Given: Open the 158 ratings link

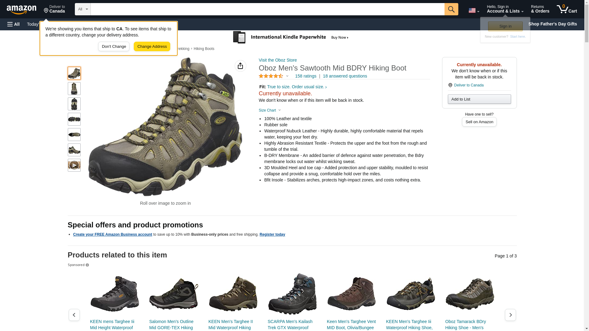Looking at the screenshot, I should click(306, 76).
